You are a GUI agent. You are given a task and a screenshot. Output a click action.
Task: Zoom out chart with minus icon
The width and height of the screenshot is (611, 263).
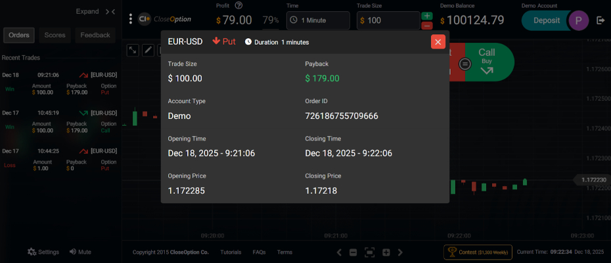353,252
